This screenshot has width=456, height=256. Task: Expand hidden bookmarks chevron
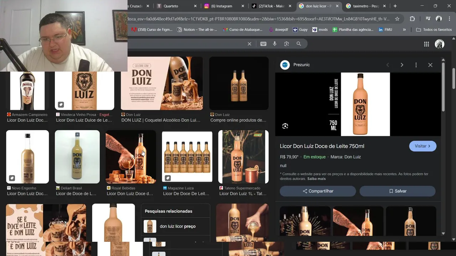click(x=404, y=30)
